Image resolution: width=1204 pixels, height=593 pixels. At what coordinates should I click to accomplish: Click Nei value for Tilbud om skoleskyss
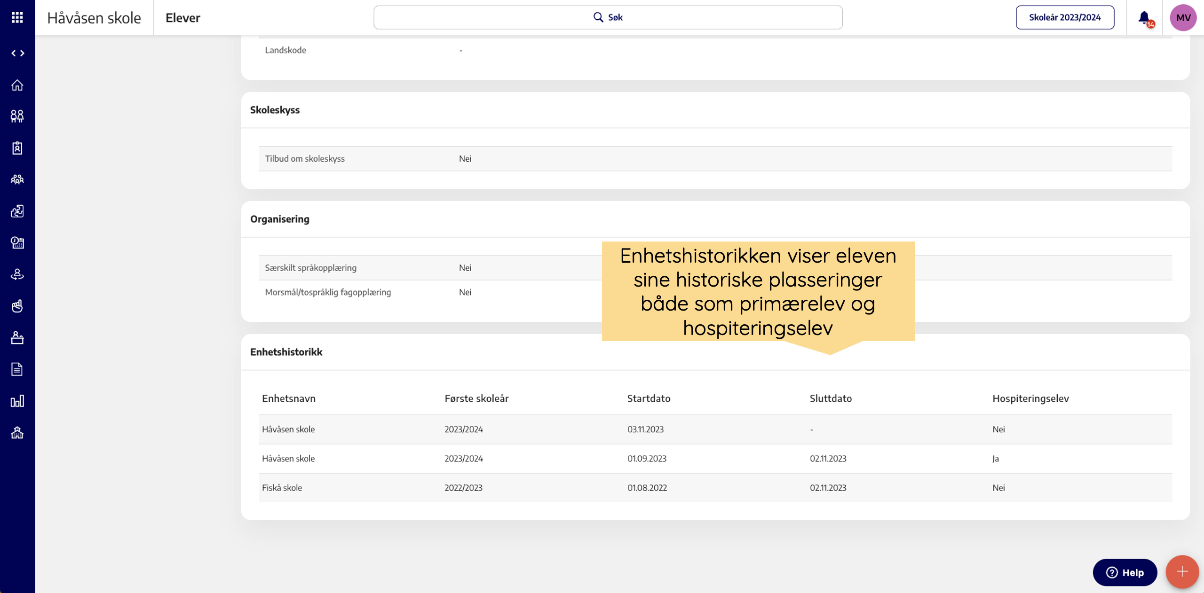point(465,159)
